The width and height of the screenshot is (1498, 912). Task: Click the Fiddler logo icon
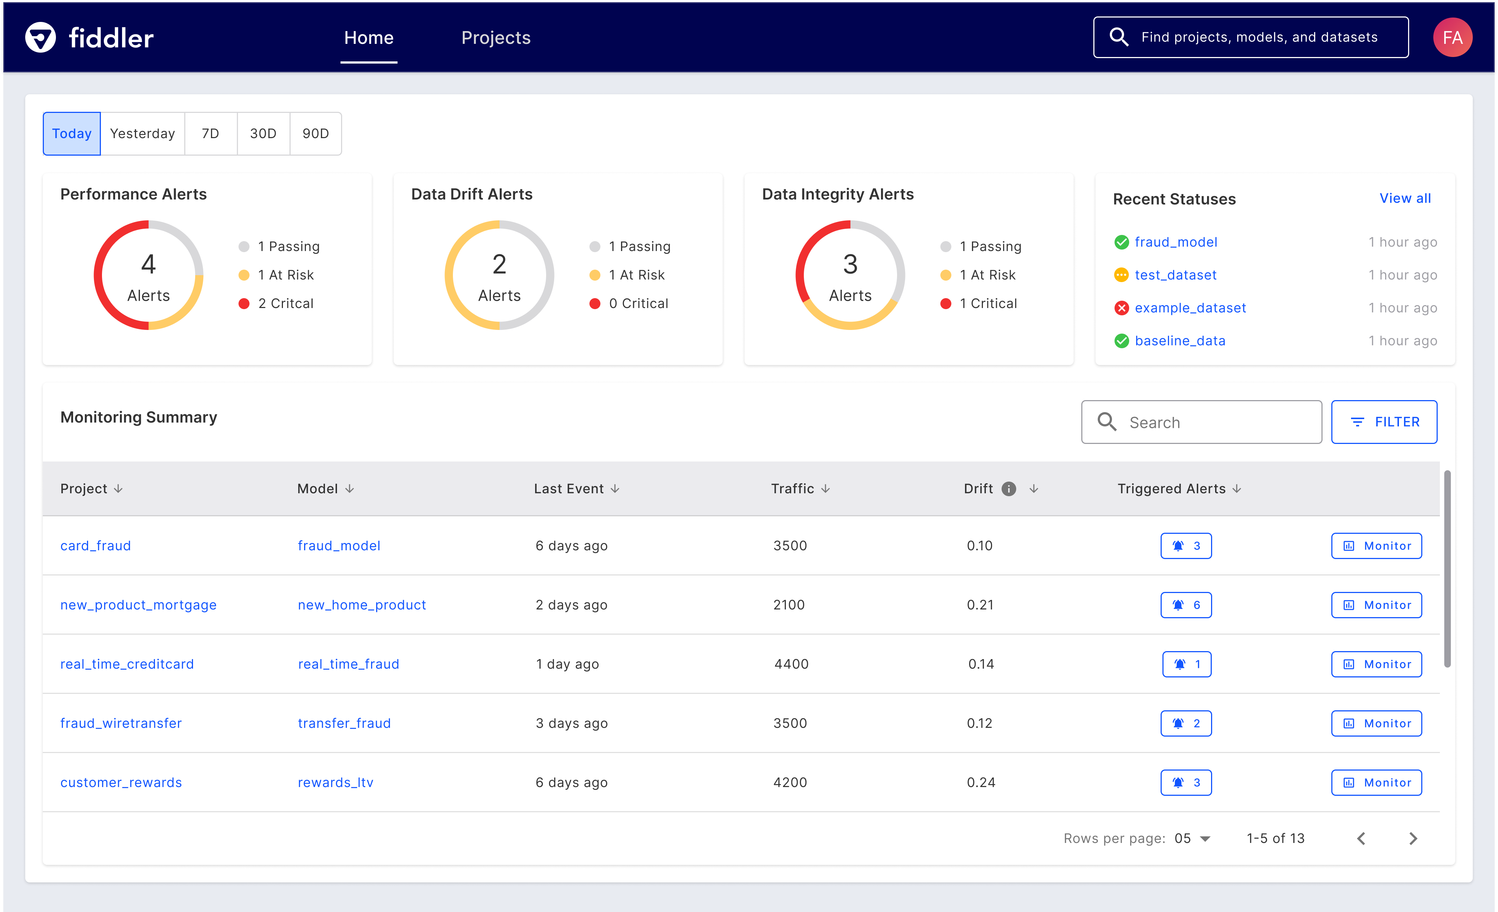(x=40, y=38)
